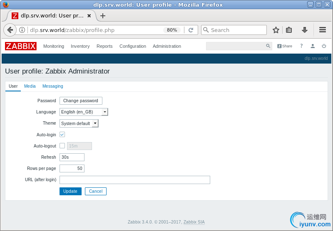Viewport: 333px width, 231px height.
Task: Minimize the Firefox window
Action: coord(310,5)
